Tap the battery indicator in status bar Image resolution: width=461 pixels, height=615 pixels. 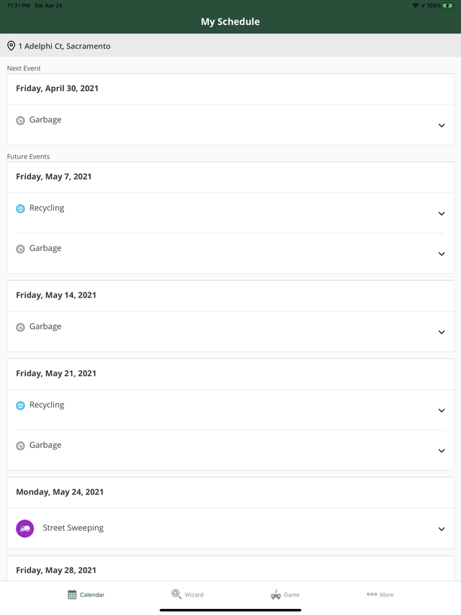tap(448, 5)
